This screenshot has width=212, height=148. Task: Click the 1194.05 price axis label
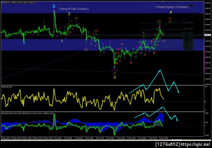[208, 25]
